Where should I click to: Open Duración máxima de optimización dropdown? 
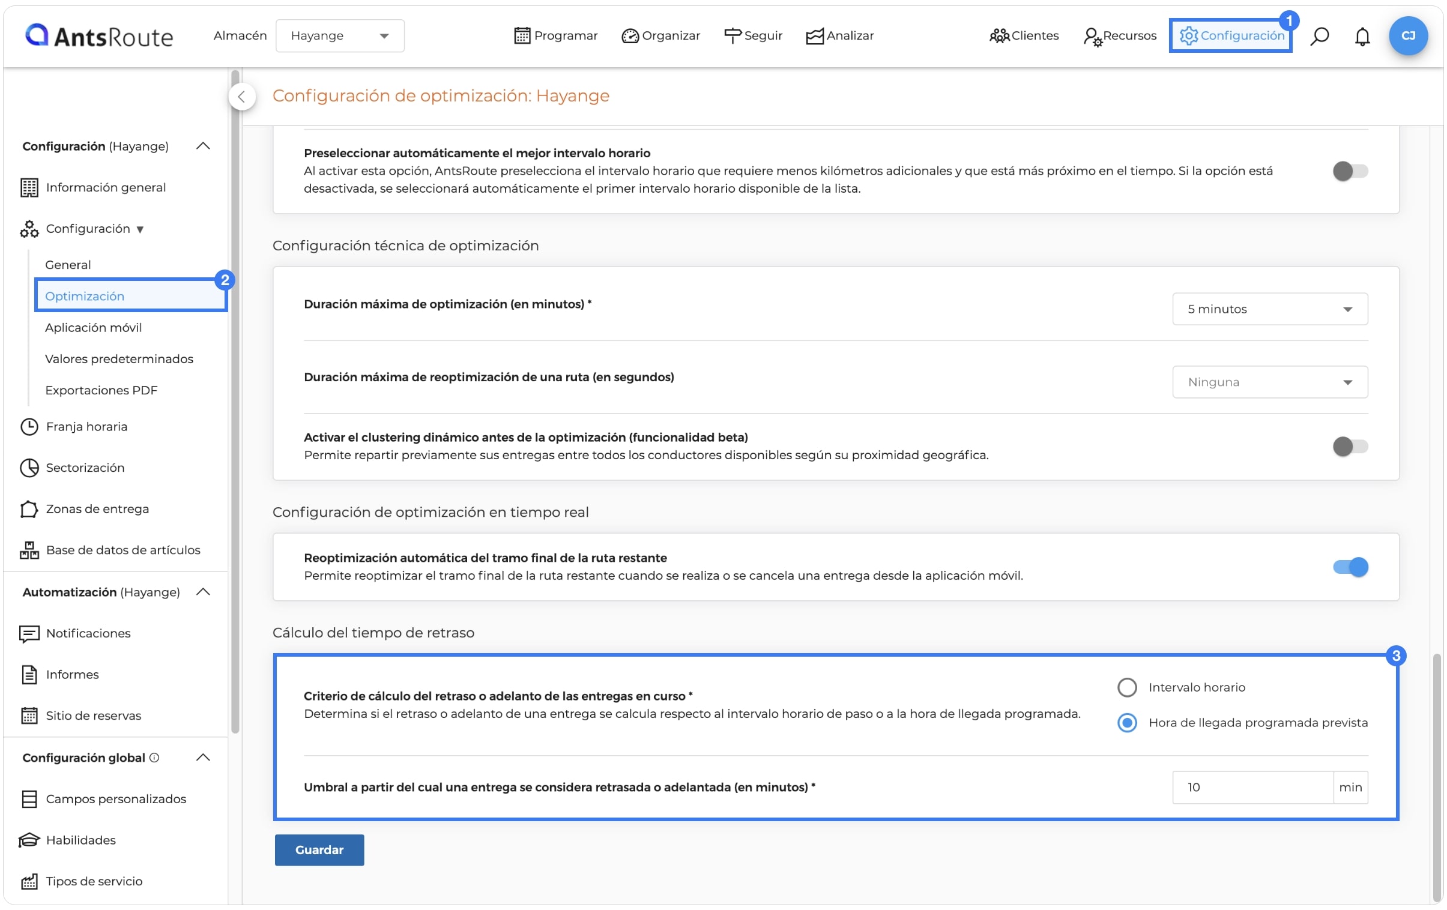[x=1270, y=309]
